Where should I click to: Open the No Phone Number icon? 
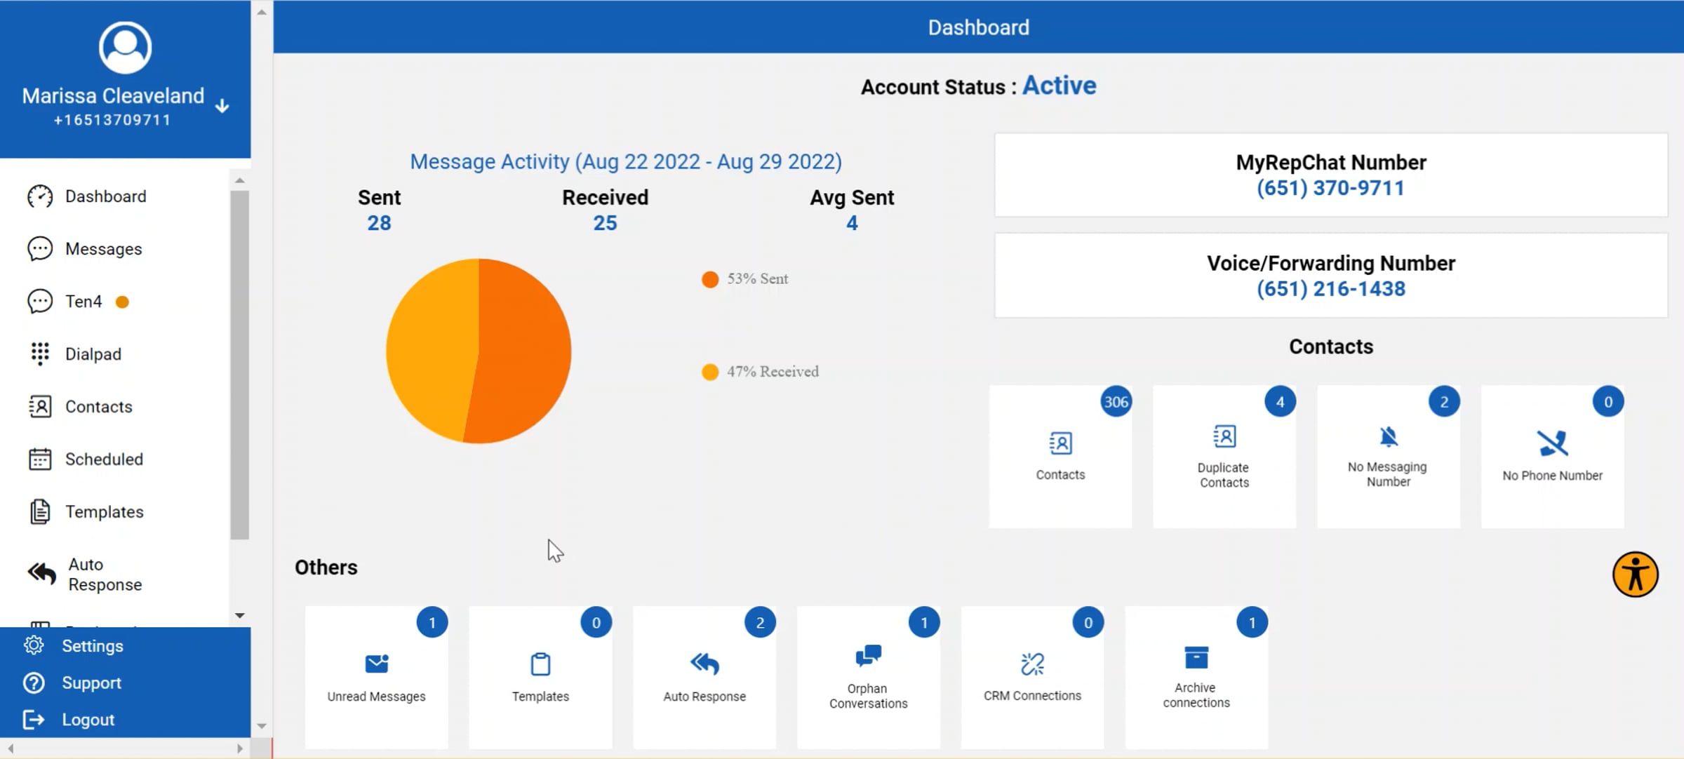point(1552,443)
